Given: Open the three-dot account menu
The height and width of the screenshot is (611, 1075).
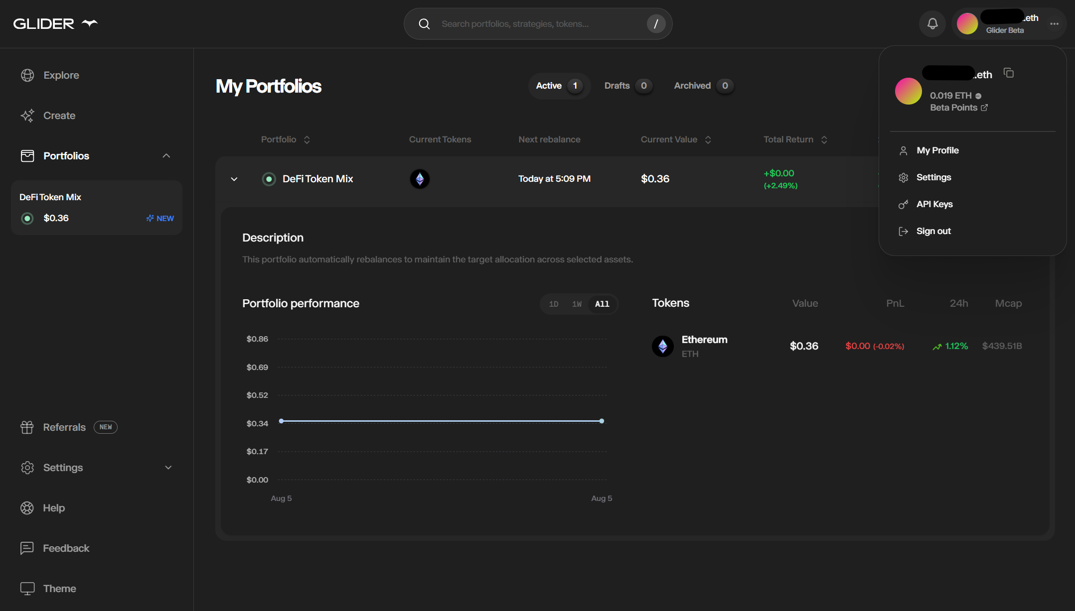Looking at the screenshot, I should point(1054,23).
